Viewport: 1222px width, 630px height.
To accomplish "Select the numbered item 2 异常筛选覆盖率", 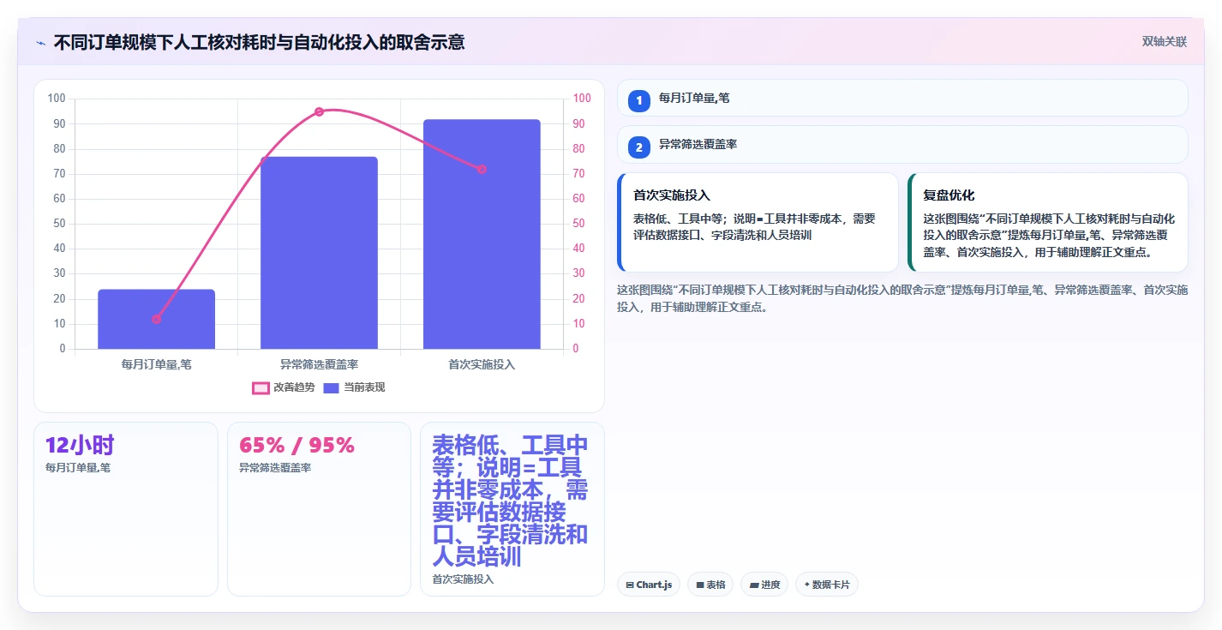I will point(902,145).
